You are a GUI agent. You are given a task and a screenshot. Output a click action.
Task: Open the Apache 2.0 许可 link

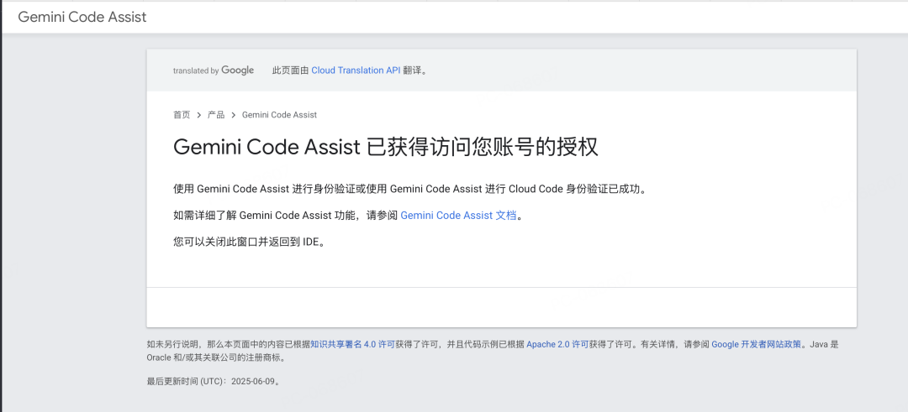click(557, 344)
